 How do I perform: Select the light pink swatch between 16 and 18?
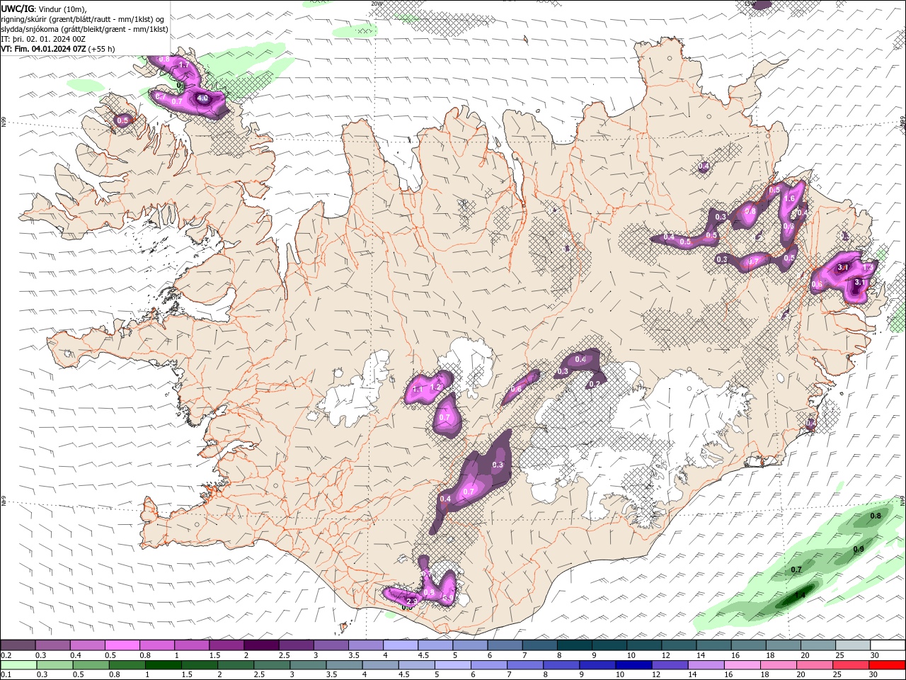pos(741,664)
